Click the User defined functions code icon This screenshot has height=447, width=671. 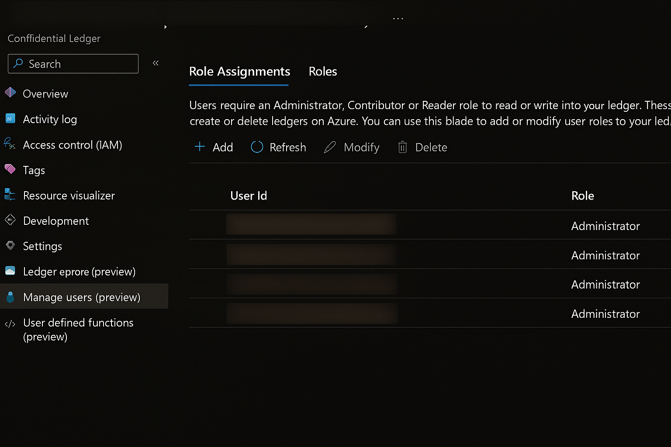pyautogui.click(x=10, y=323)
